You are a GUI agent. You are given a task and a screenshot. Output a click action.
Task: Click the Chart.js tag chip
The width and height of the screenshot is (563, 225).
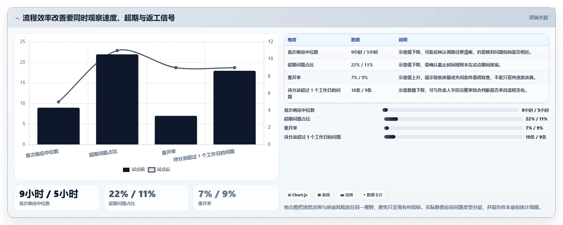(x=297, y=195)
